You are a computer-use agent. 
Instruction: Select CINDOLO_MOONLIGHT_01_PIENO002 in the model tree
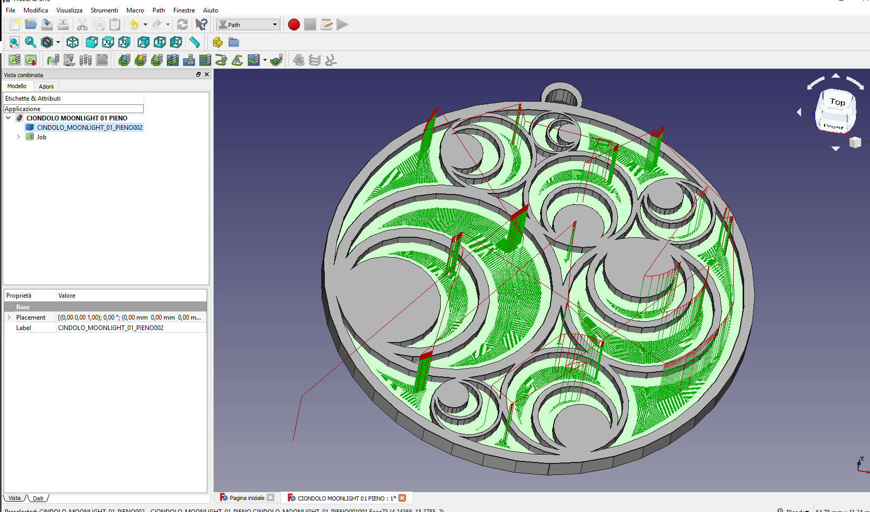pyautogui.click(x=90, y=127)
